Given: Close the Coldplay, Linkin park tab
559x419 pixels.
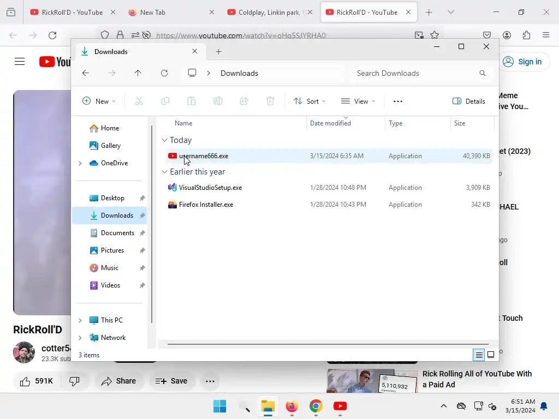Looking at the screenshot, I should [310, 12].
